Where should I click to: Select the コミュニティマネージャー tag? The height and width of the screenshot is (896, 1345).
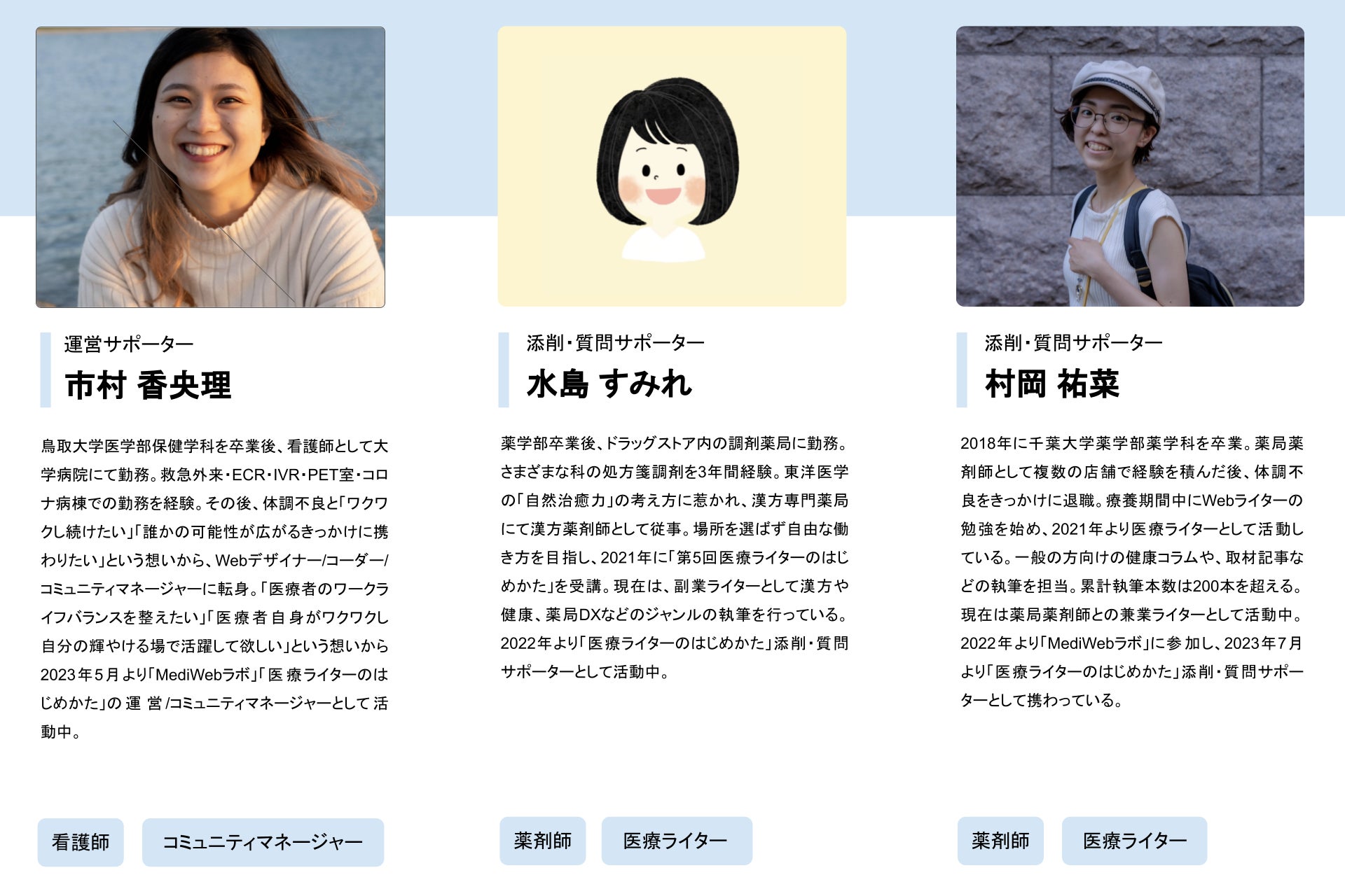pyautogui.click(x=263, y=842)
